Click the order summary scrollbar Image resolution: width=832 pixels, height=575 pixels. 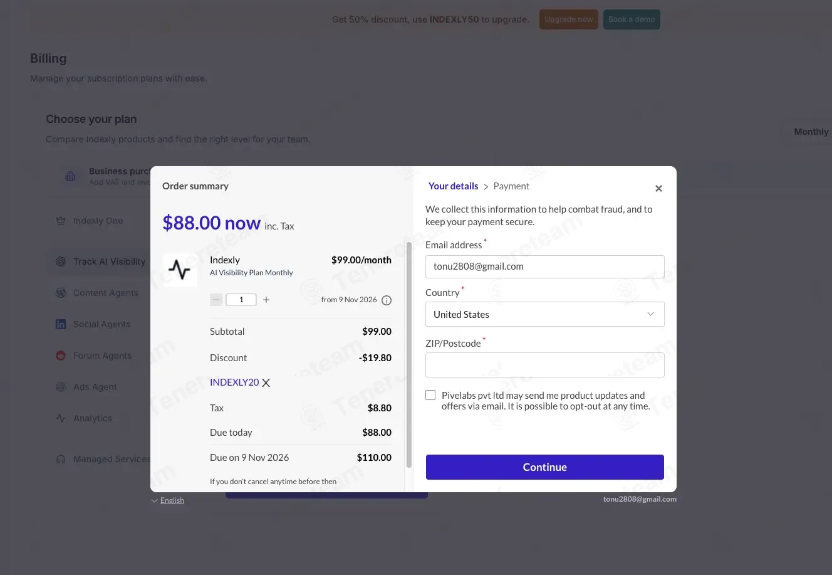[409, 355]
